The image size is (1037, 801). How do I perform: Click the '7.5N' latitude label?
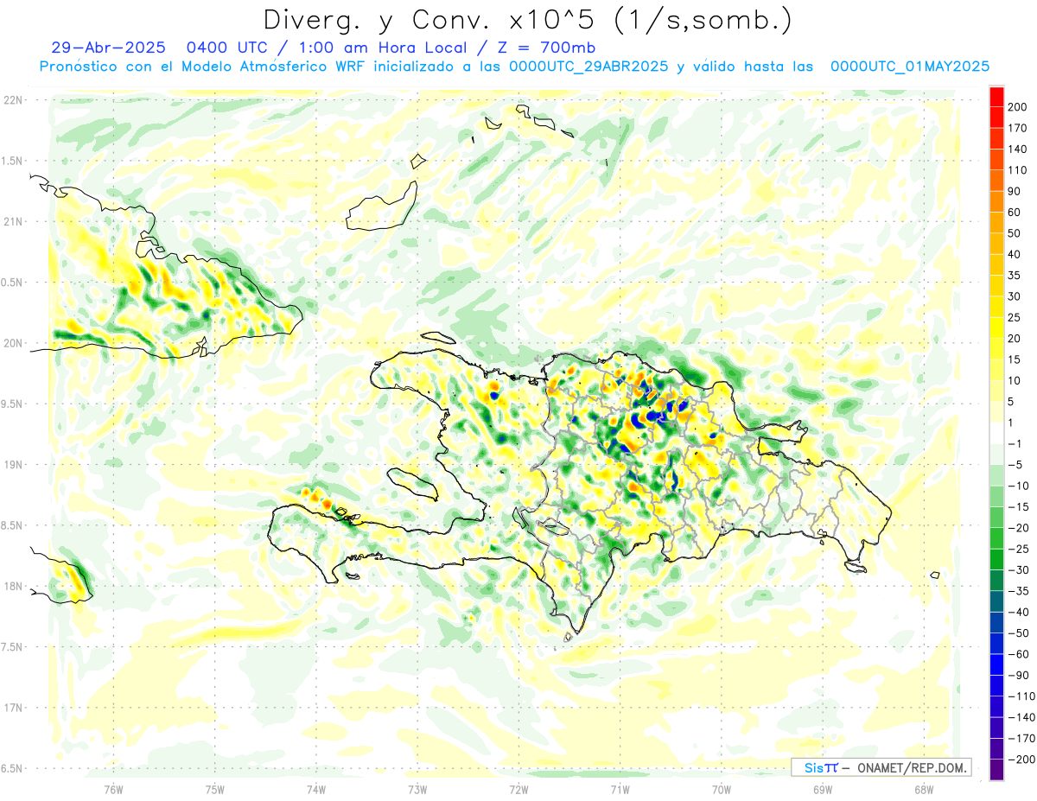tap(13, 646)
